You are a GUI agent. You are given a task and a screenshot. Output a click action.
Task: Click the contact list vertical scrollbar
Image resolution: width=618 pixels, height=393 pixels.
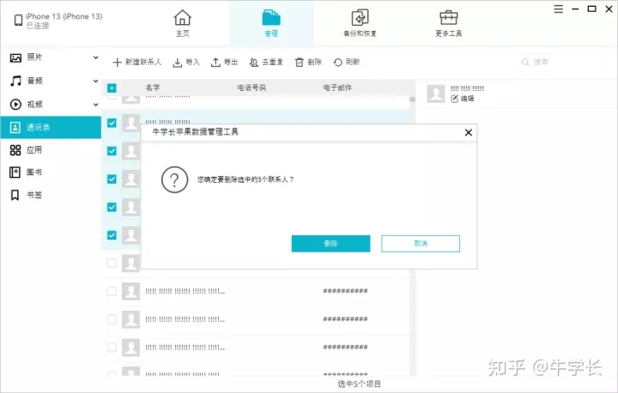[x=412, y=237]
